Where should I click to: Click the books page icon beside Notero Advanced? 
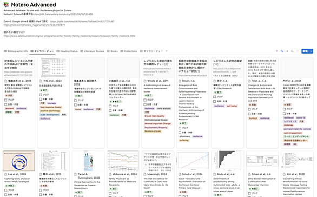6,4
